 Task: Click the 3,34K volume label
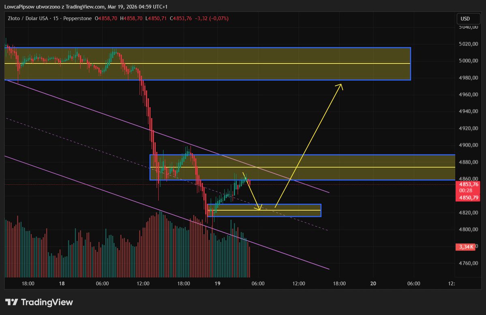[x=466, y=247]
